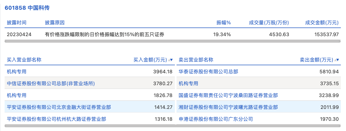
Task: Sort ascending by buy amount arrow
Action: (169, 60)
